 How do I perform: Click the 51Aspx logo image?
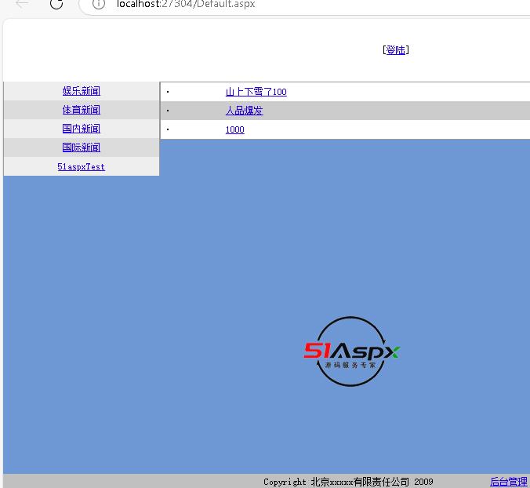pos(352,351)
